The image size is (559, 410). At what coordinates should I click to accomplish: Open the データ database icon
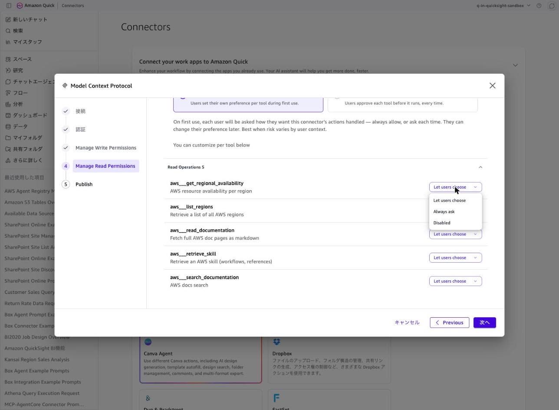(8, 127)
